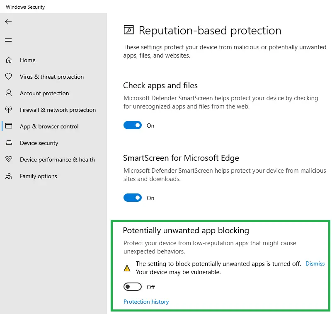The width and height of the screenshot is (332, 314).
Task: Enable Potentially unwanted app blocking toggle
Action: [133, 287]
